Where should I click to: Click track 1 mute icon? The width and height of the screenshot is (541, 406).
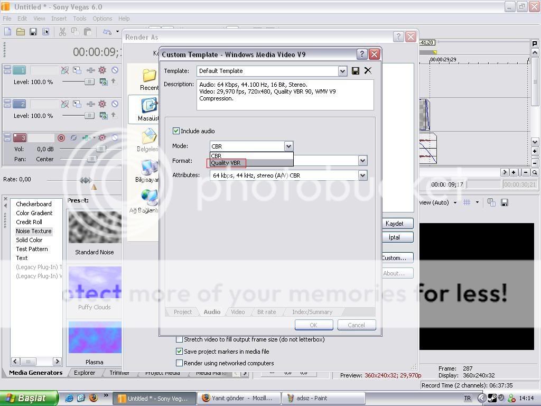pos(115,70)
